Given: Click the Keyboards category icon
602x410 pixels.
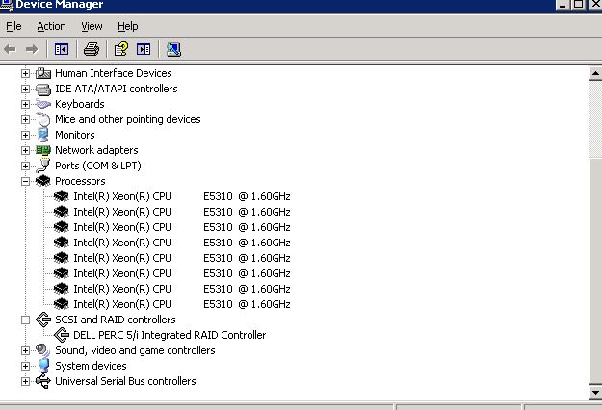Looking at the screenshot, I should tap(43, 104).
